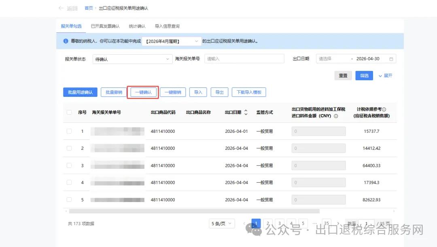Click the sort arrows next to 出口日期 header
Image resolution: width=437 pixels, height=247 pixels.
pos(246,112)
